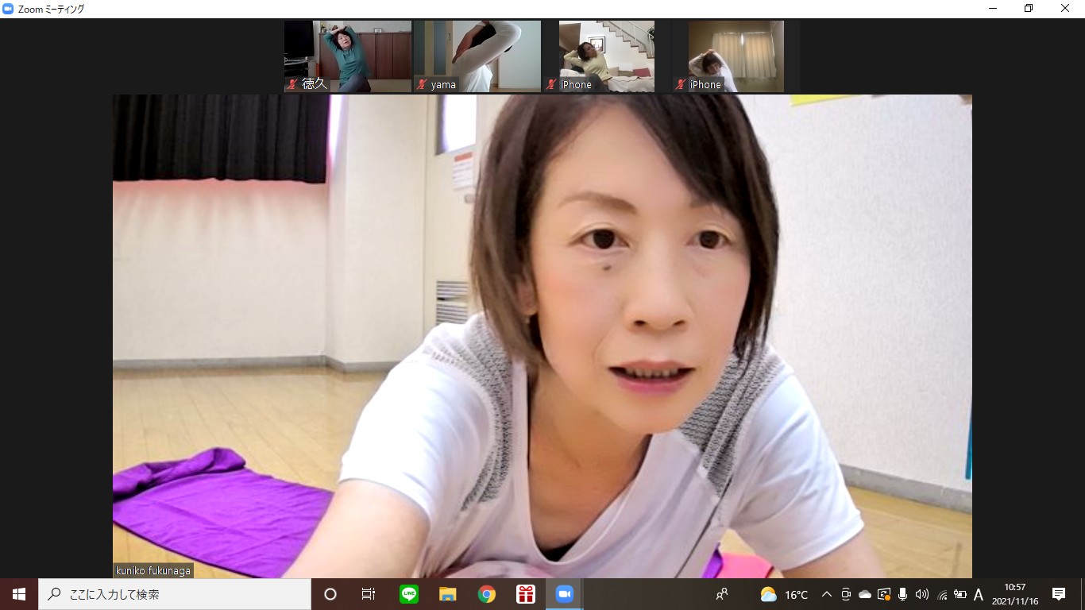Click the 'kuniko fukunaga' name label
1085x610 pixels.
153,570
